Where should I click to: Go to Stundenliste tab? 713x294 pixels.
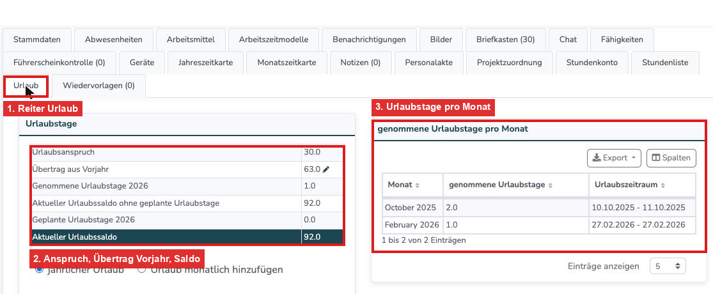(x=665, y=63)
